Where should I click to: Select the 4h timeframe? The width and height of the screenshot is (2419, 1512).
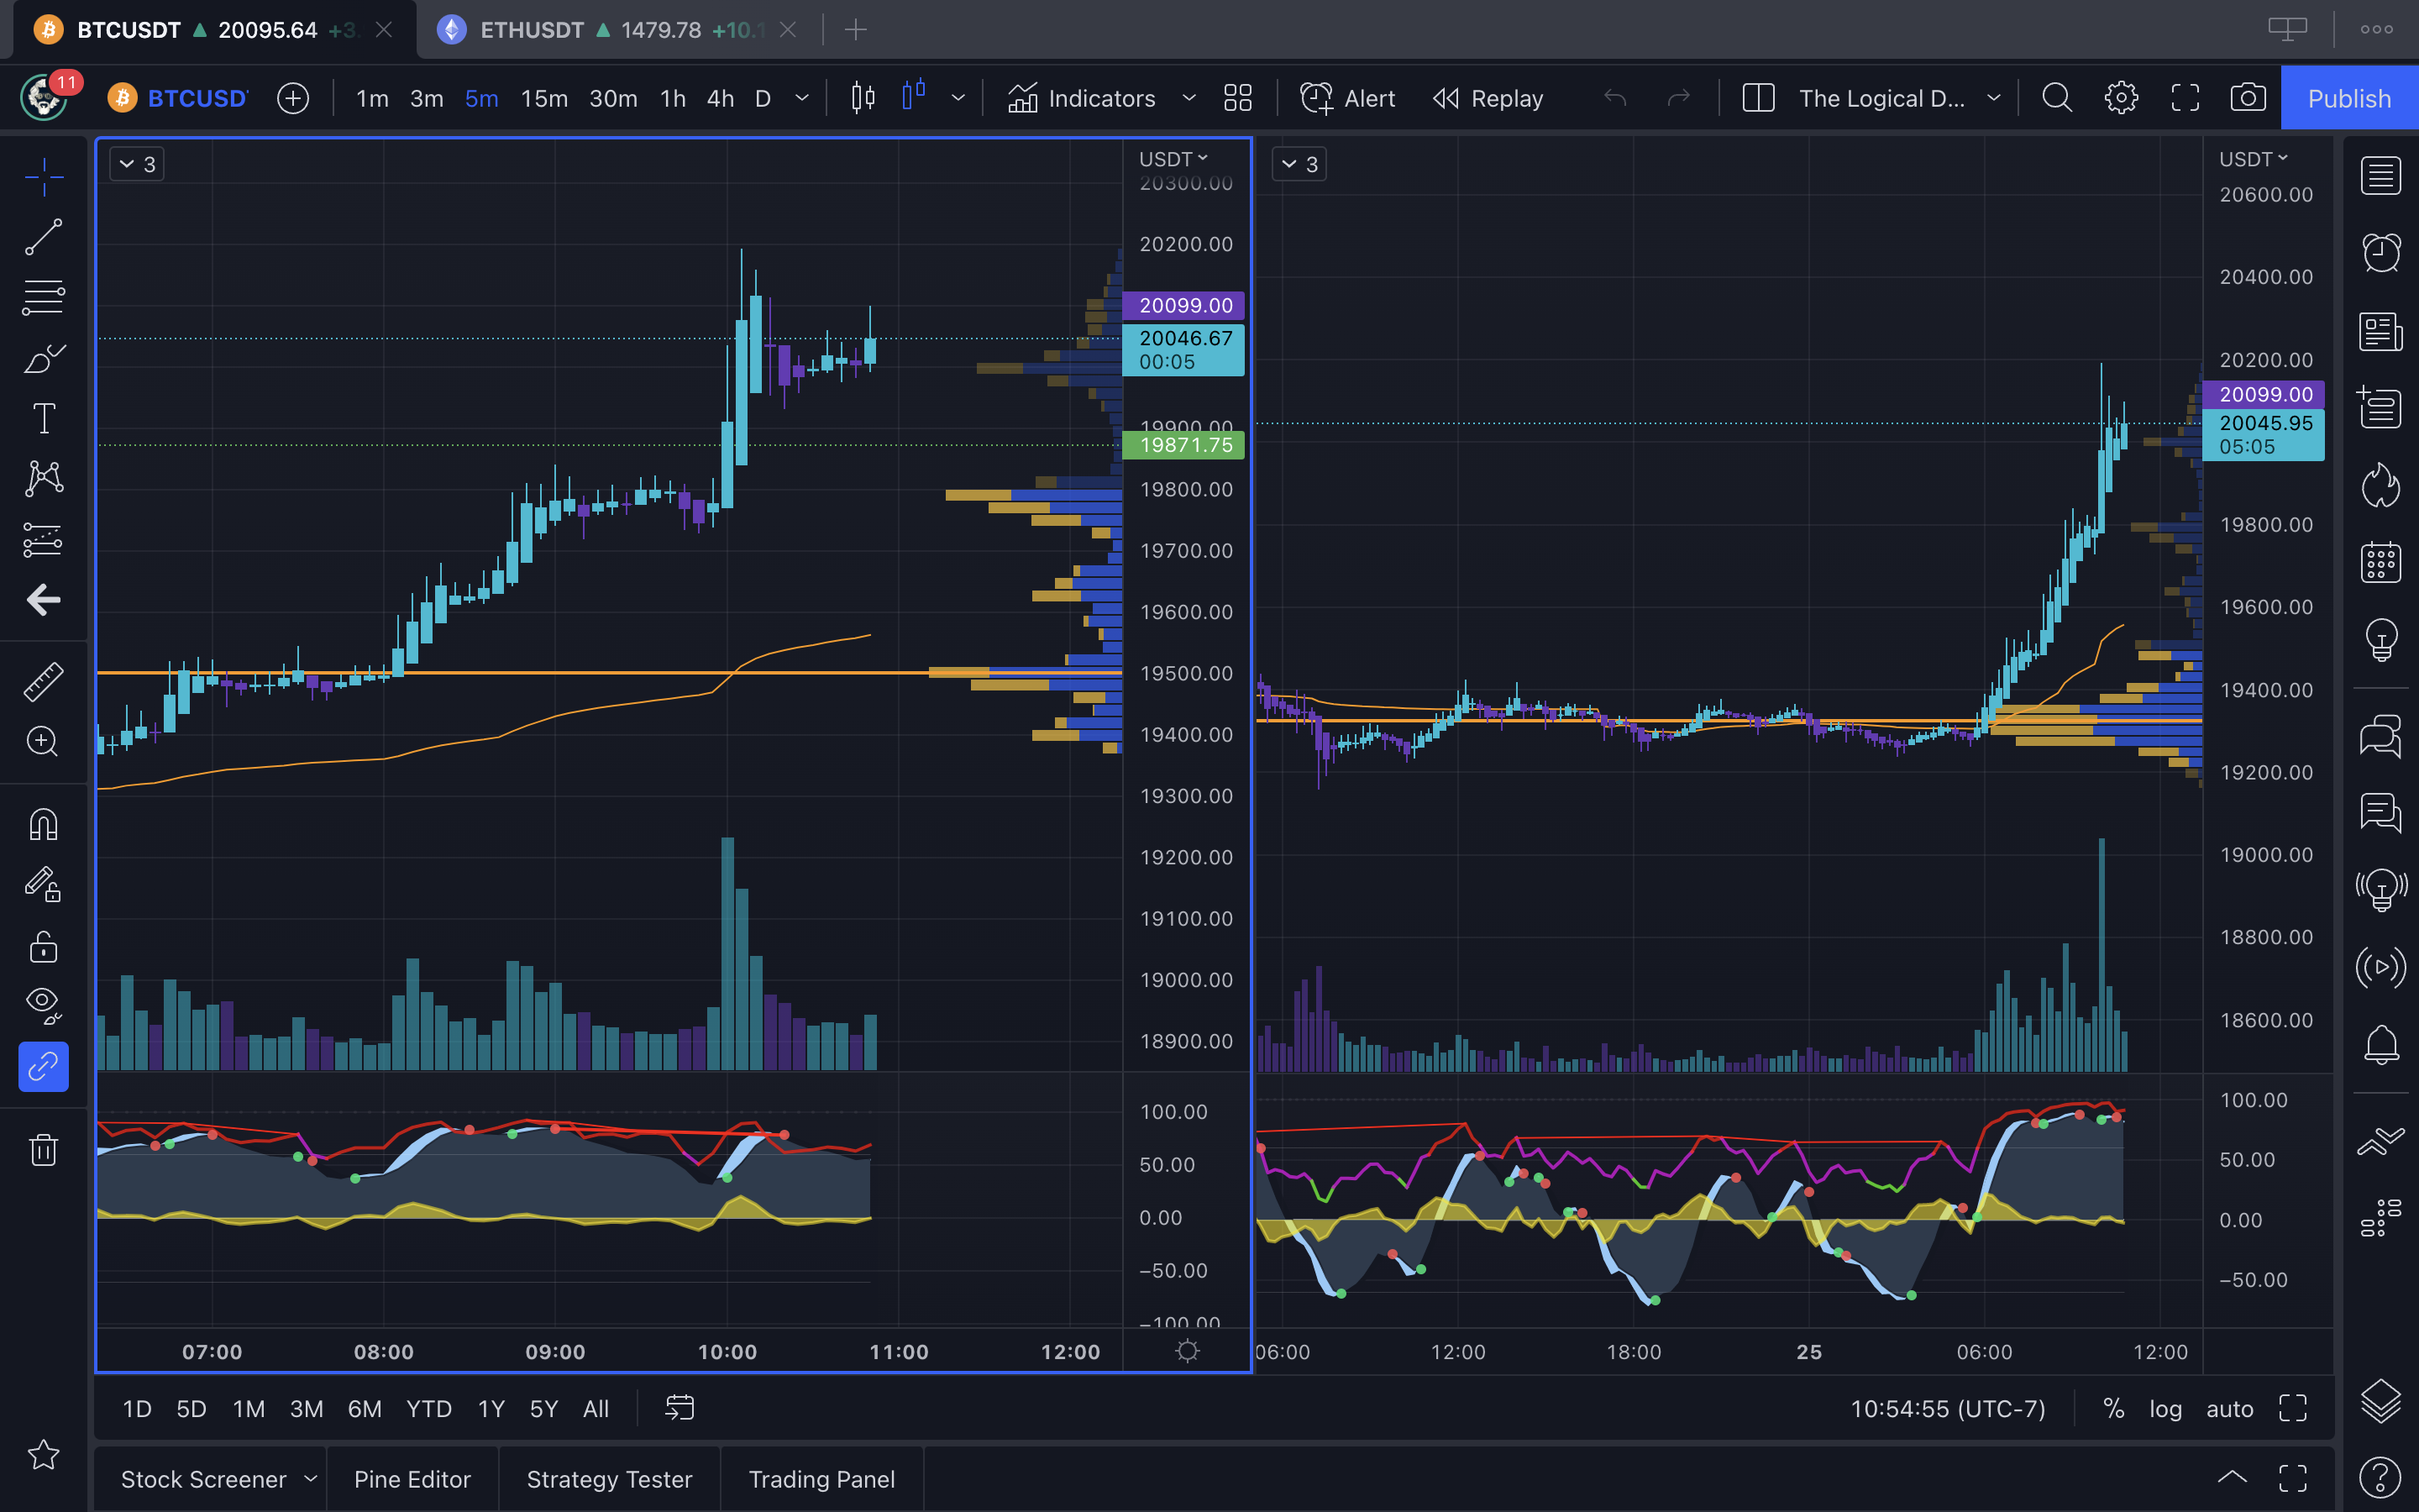coord(721,98)
